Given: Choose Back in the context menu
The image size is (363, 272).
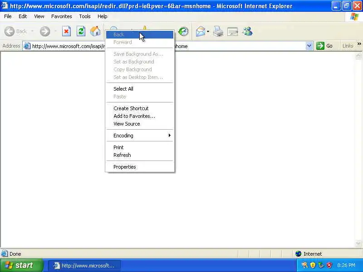Looking at the screenshot, I should click(140, 35).
